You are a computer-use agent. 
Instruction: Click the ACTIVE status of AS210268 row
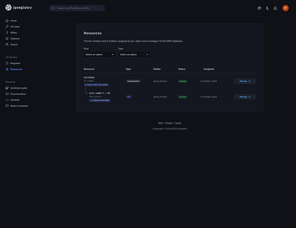tap(183, 81)
